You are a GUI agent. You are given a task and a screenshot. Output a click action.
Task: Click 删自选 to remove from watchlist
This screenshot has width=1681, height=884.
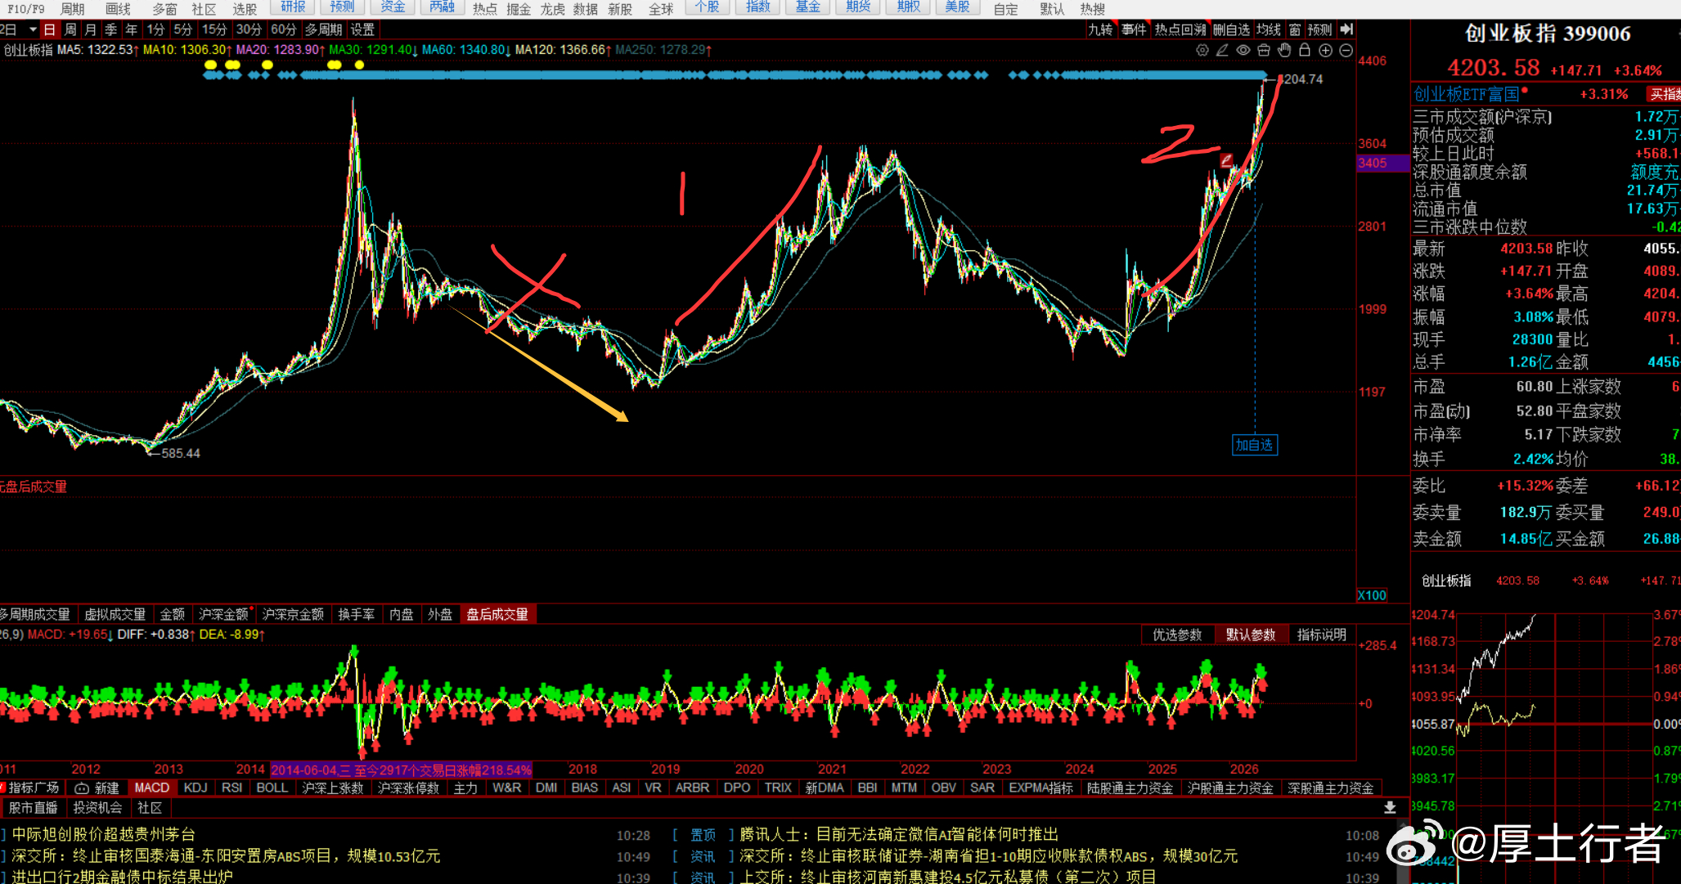pyautogui.click(x=1231, y=29)
